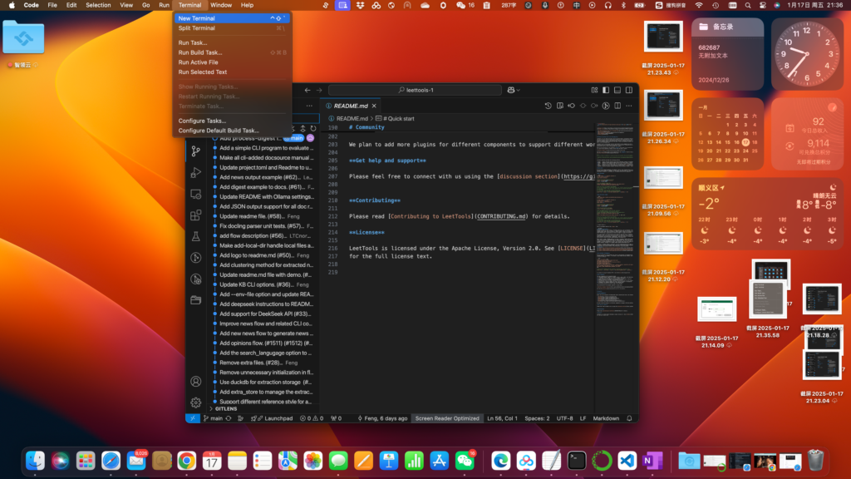Go forward with the right arrow in title bar
Image resolution: width=851 pixels, height=479 pixels.
point(319,90)
